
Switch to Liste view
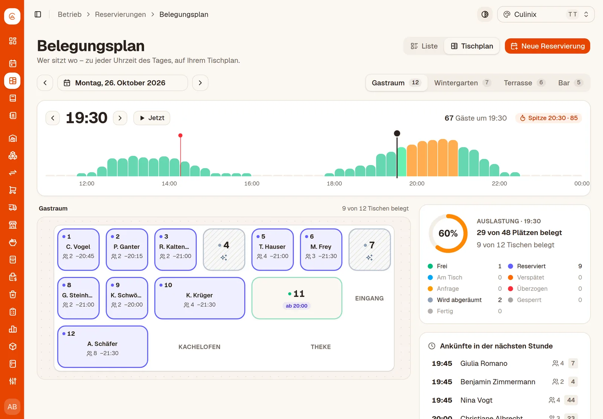tap(424, 46)
